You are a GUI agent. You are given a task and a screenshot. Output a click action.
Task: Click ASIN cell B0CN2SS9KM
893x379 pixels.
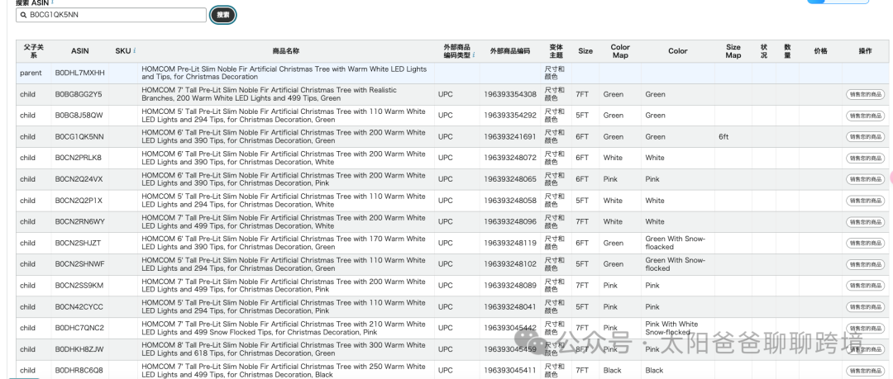(79, 286)
